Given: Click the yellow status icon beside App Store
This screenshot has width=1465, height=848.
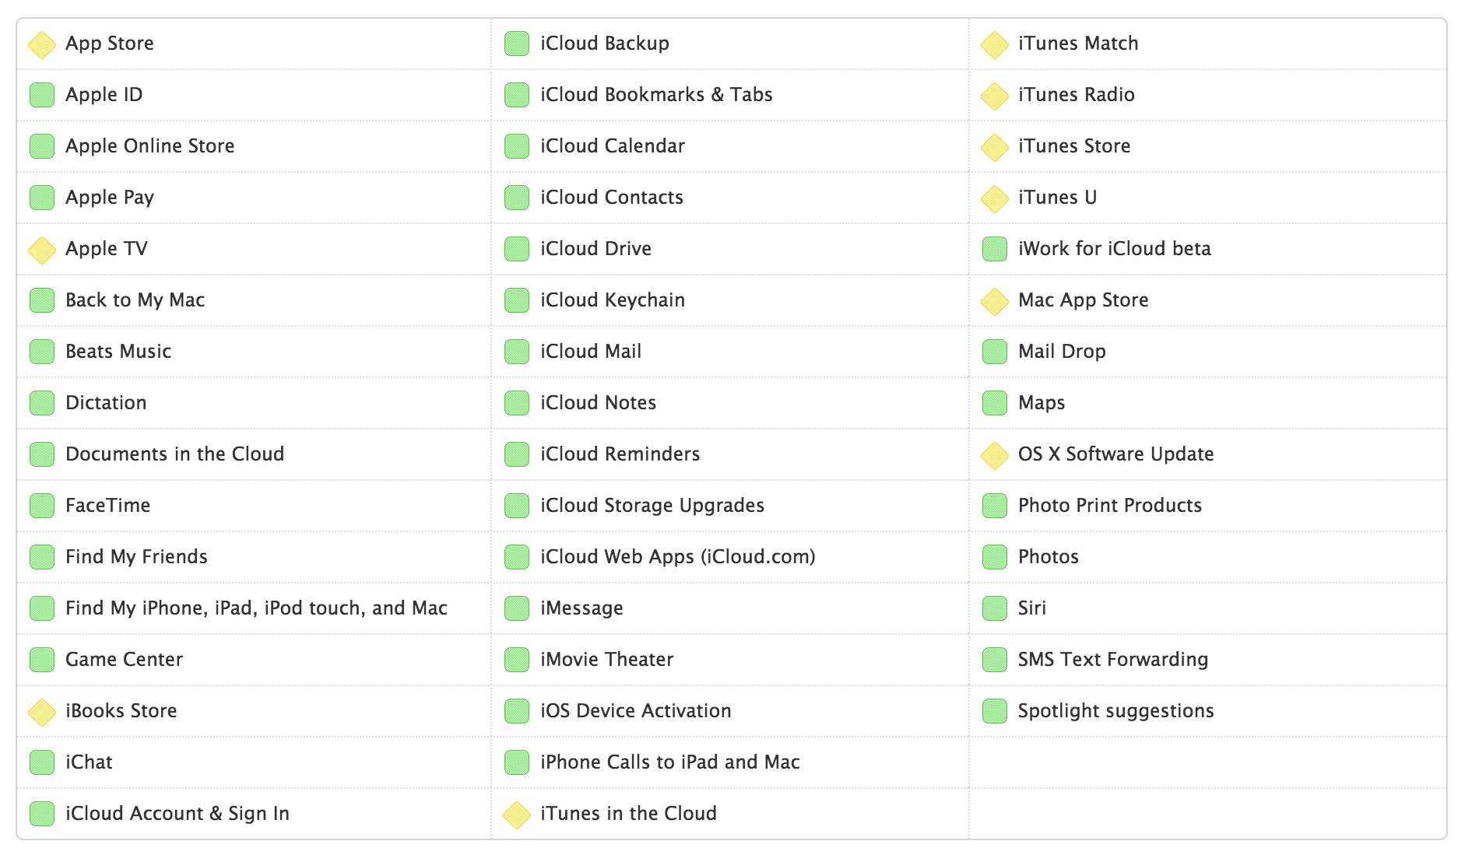Looking at the screenshot, I should (42, 44).
